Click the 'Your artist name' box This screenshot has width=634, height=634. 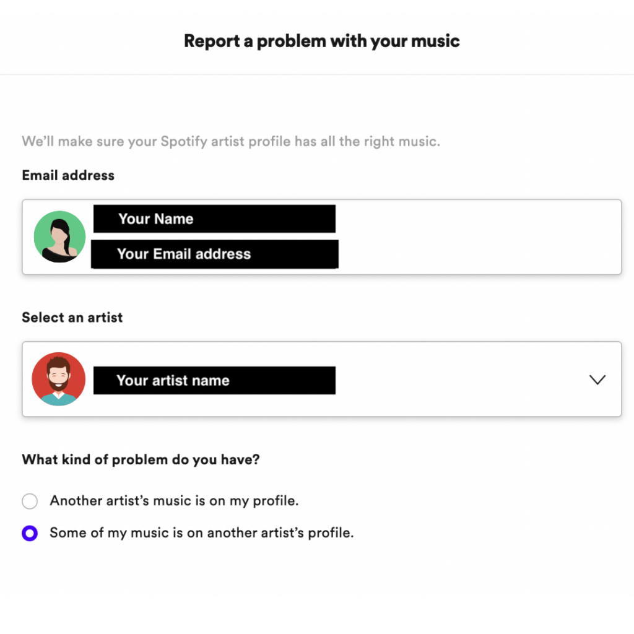pos(214,381)
